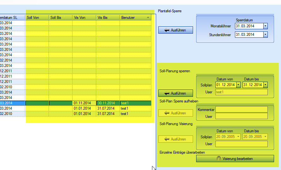Click User field under Soll-Planung sperren

point(241,92)
